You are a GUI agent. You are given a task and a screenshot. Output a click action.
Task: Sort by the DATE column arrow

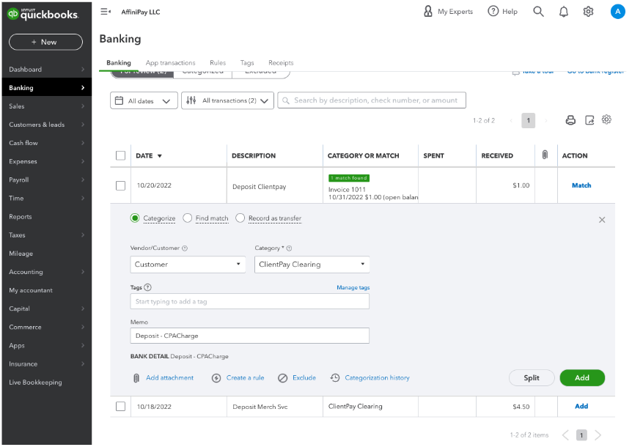tap(160, 156)
